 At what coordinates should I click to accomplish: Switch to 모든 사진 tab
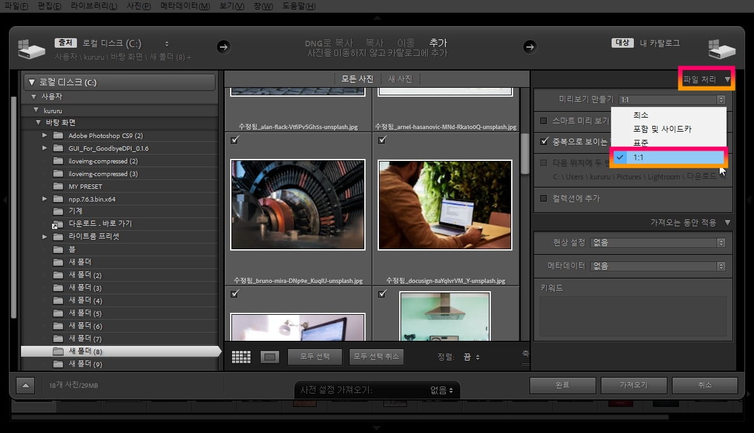click(x=357, y=79)
